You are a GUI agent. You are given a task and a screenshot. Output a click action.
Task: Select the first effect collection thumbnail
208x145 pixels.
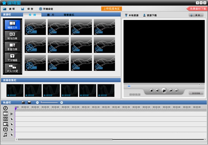[15, 90]
